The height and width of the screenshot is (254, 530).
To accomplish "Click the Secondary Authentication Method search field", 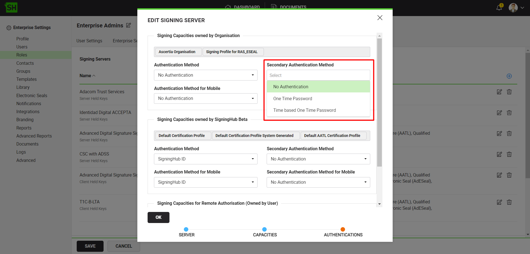I will click(x=318, y=75).
